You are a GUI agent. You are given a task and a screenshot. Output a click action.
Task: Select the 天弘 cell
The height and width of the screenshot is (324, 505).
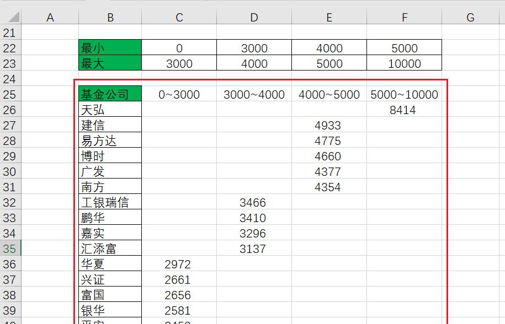[110, 109]
